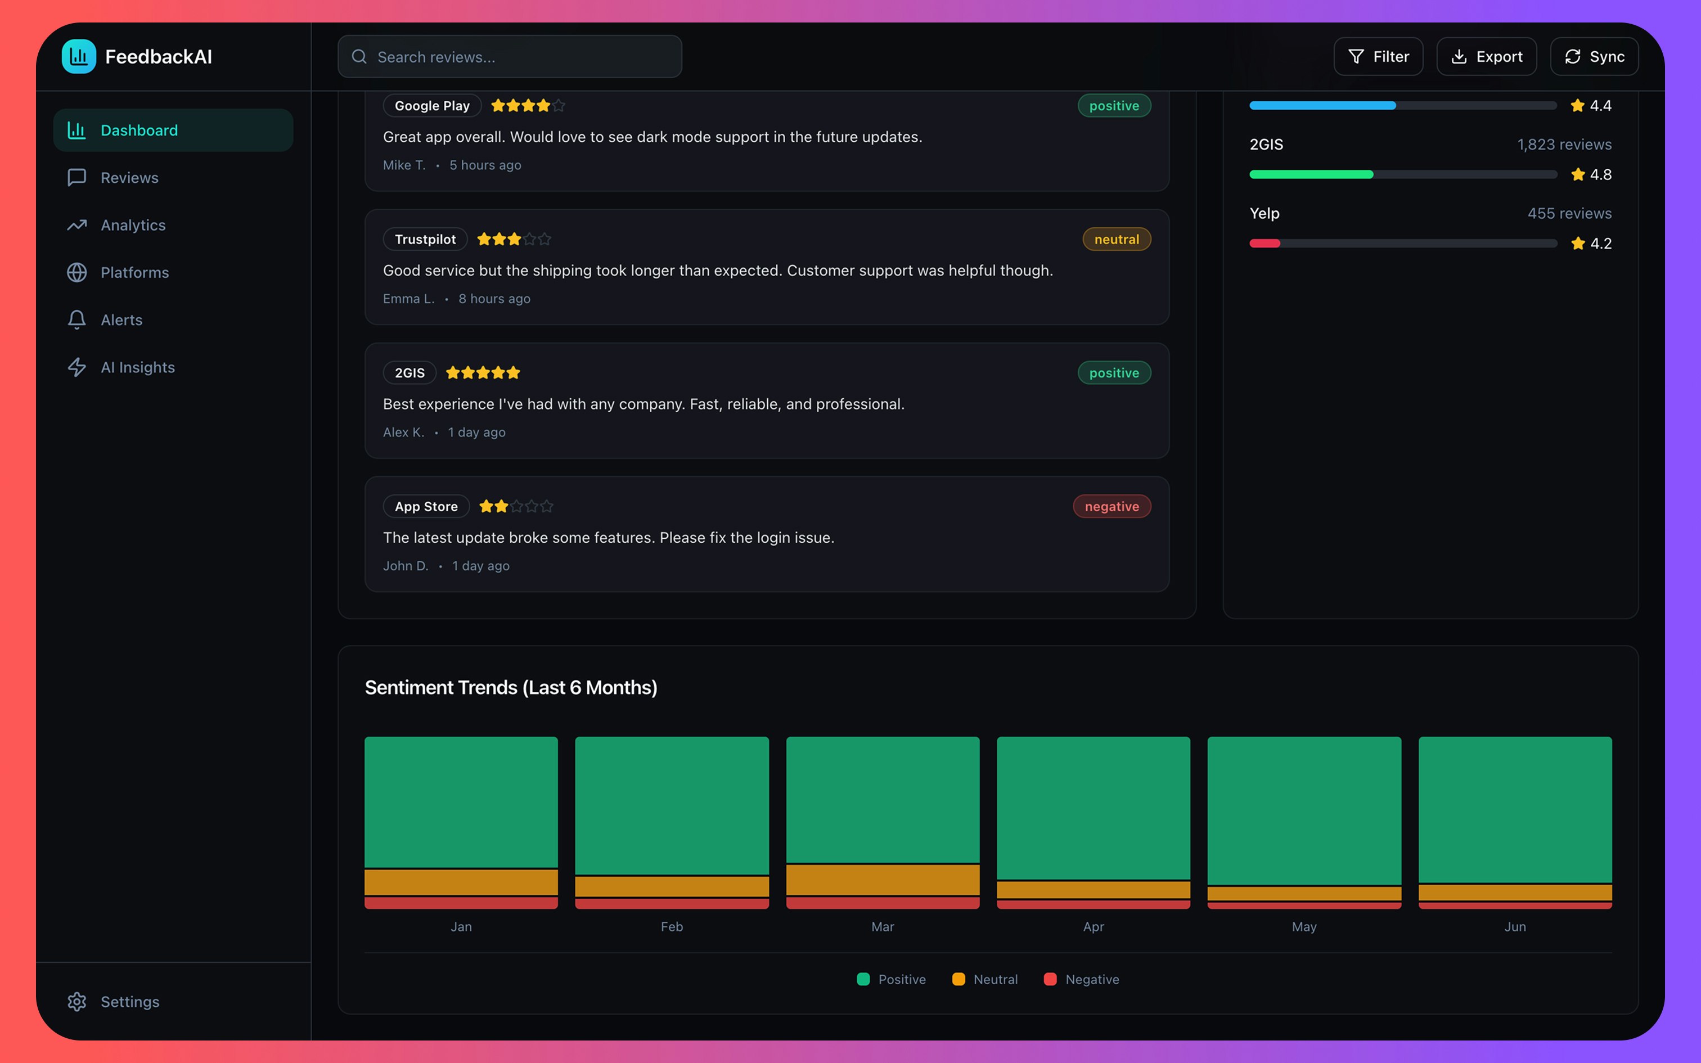The height and width of the screenshot is (1063, 1701).
Task: Select the Dashboard bar-chart icon
Action: point(77,130)
